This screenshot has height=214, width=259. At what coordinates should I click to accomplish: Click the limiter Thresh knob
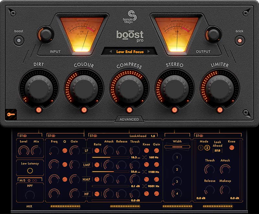[x=209, y=169]
